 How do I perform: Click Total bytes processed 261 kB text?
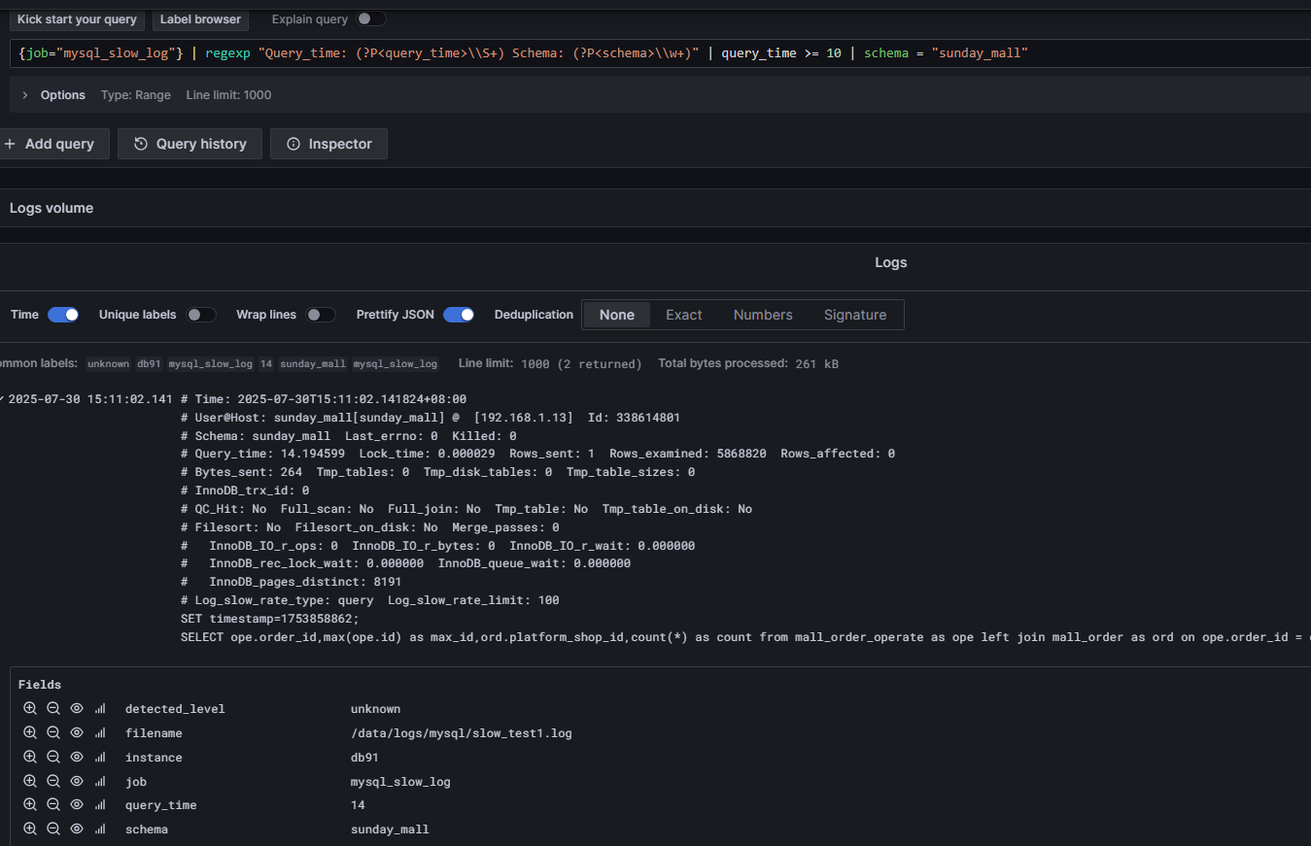tap(748, 364)
